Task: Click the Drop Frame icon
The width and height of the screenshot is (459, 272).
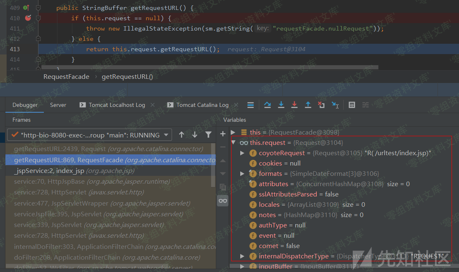Action: [321, 105]
